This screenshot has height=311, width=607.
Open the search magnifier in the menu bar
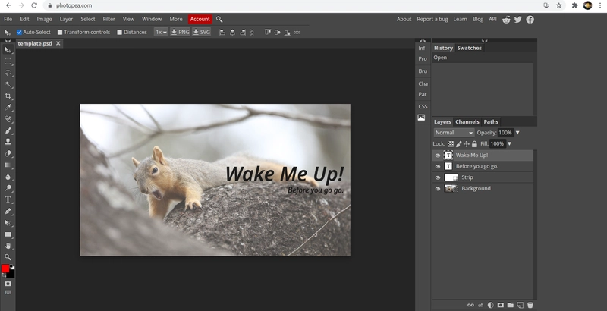219,19
